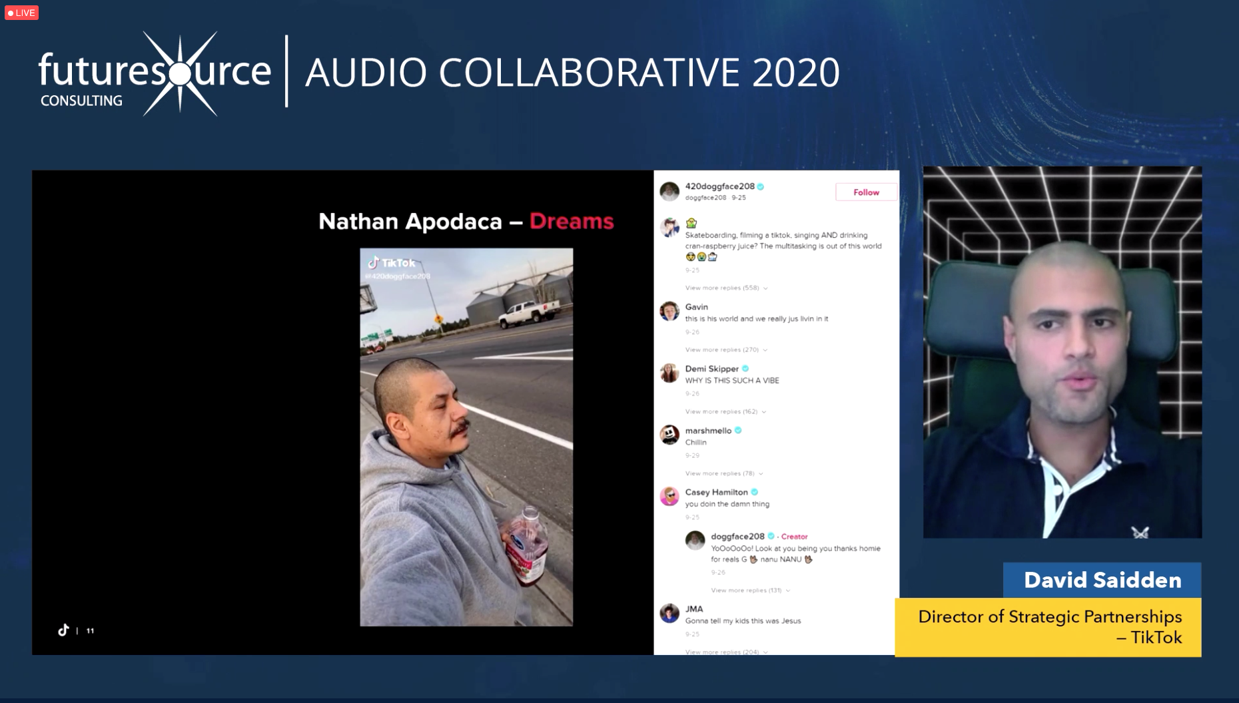Click the 'this is his world' comment text
This screenshot has height=703, width=1239.
[757, 319]
